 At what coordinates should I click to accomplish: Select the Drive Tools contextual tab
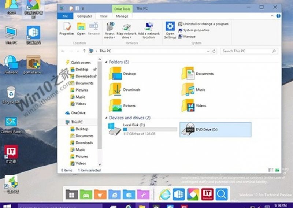122,9
